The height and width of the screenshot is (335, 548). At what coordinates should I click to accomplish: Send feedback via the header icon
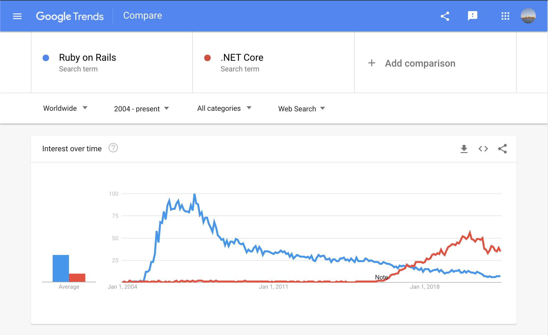[473, 16]
